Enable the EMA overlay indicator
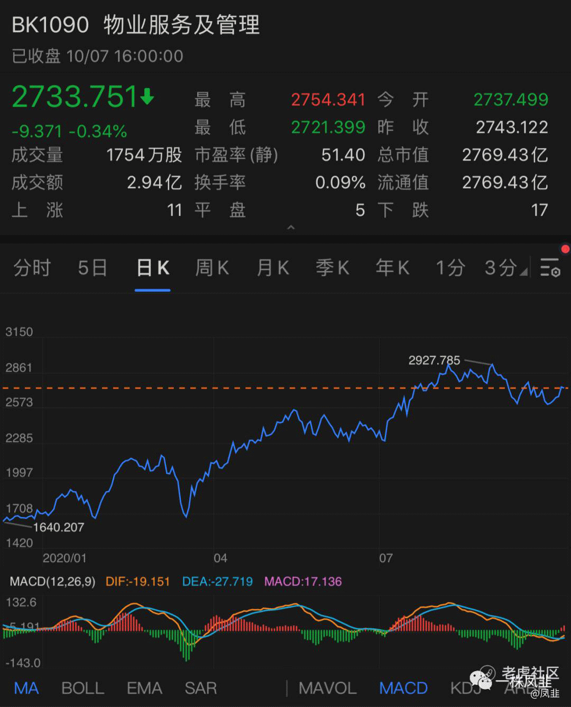 click(x=144, y=688)
